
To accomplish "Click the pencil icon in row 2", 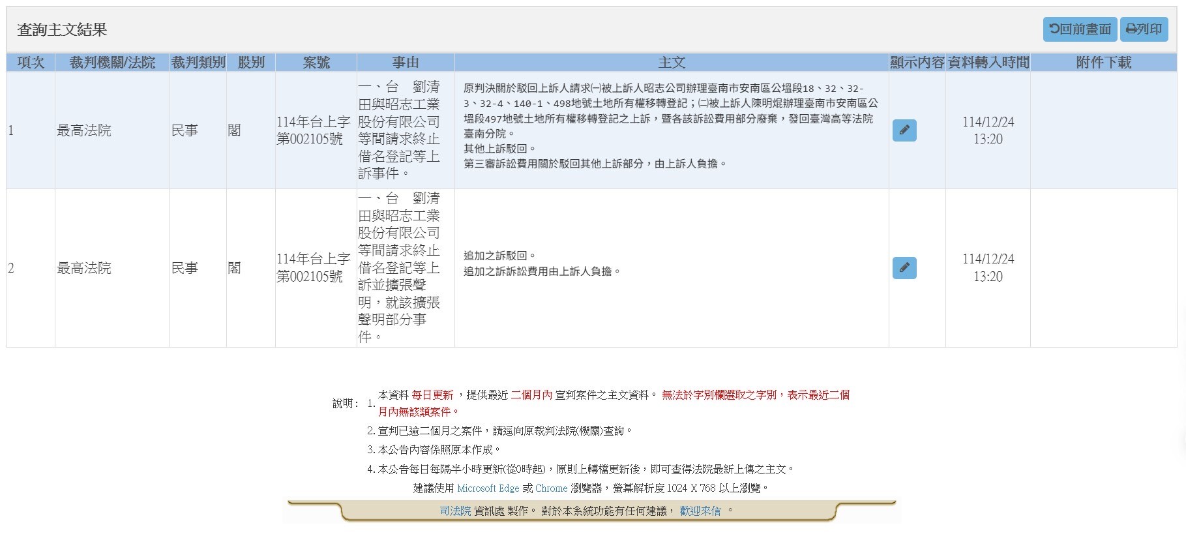I will pos(904,268).
